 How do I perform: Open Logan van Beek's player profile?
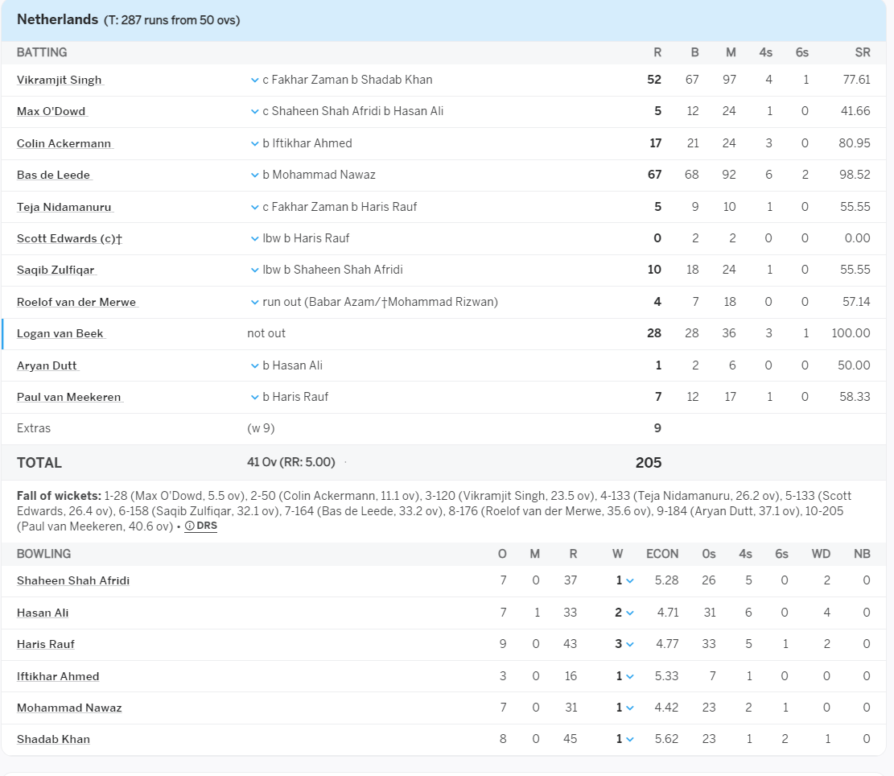(60, 333)
